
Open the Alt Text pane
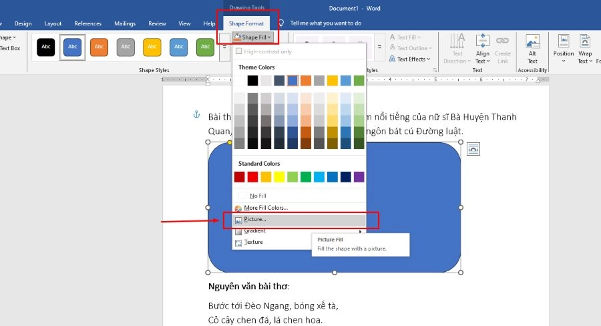click(x=532, y=49)
